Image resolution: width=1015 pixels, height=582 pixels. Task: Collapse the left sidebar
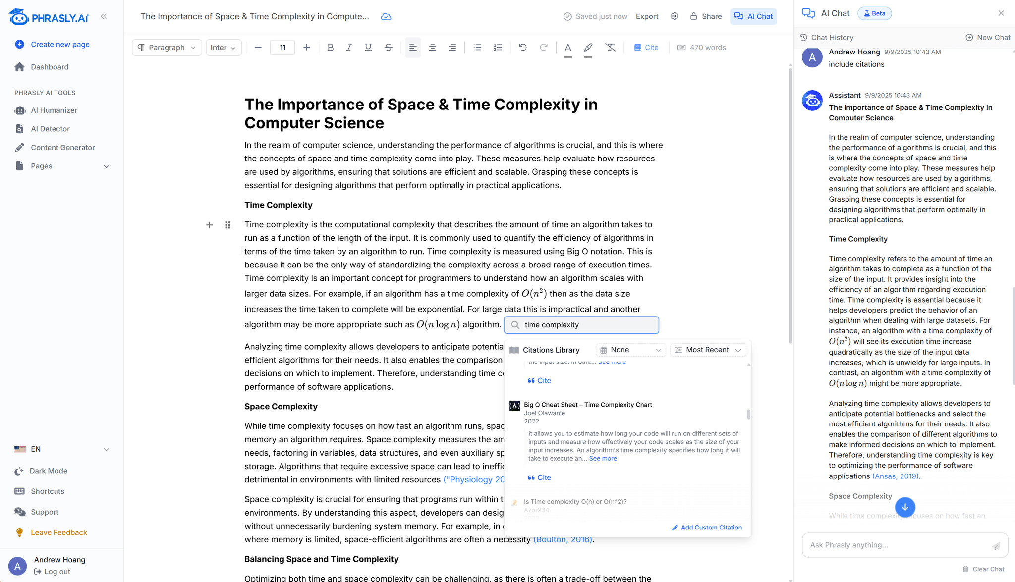pyautogui.click(x=104, y=16)
